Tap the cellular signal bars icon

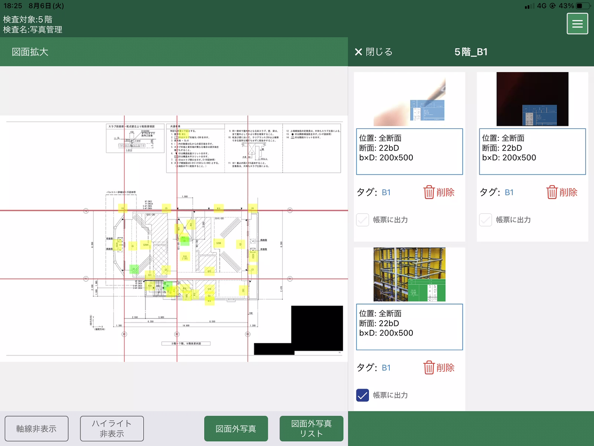pos(529,6)
